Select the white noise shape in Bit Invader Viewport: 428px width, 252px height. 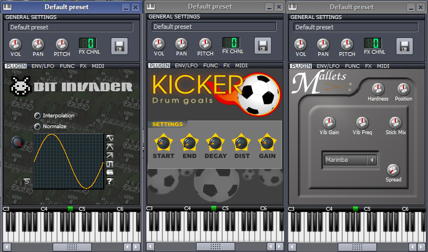(x=110, y=173)
